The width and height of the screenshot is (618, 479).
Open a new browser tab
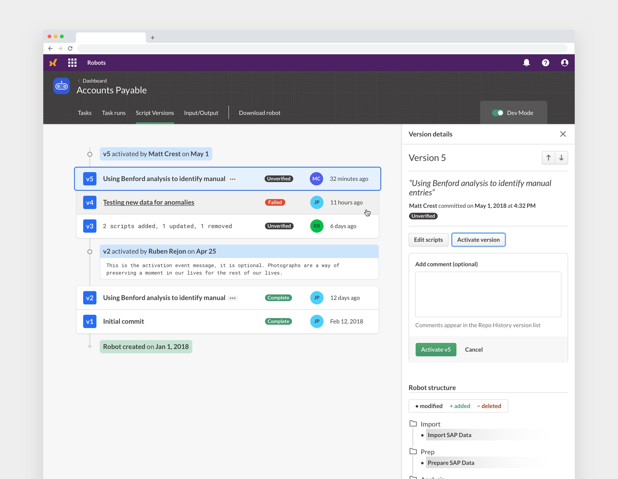pyautogui.click(x=153, y=38)
